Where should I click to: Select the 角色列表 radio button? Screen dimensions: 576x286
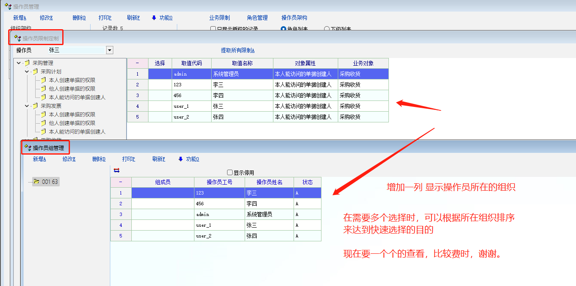(x=283, y=29)
